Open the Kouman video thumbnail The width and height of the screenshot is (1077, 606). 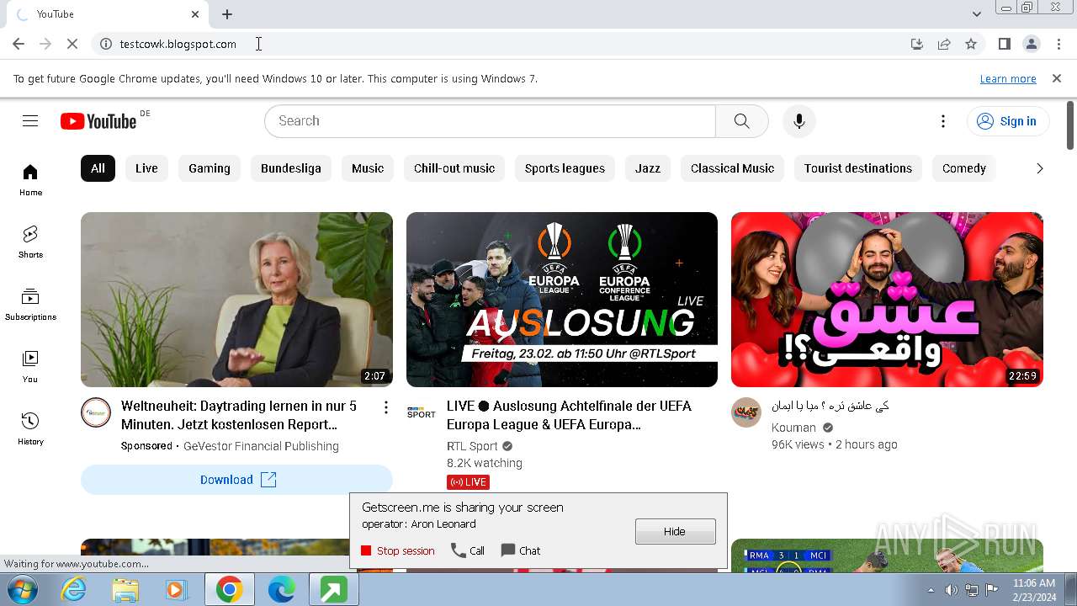pyautogui.click(x=887, y=300)
